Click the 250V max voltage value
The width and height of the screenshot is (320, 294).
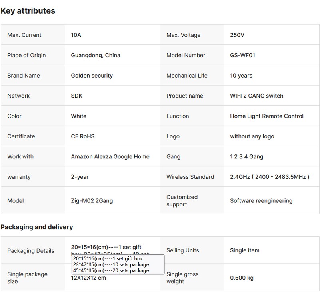[x=237, y=35]
